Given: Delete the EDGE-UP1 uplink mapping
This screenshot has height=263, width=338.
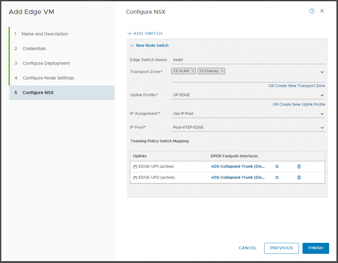Looking at the screenshot, I should 299,166.
